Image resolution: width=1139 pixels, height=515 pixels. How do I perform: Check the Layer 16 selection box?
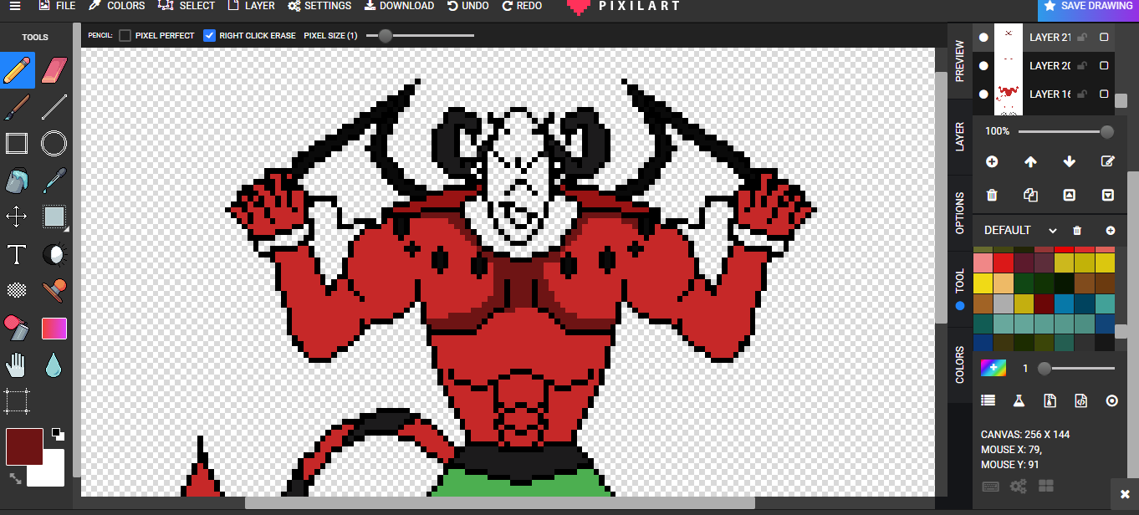(1104, 94)
